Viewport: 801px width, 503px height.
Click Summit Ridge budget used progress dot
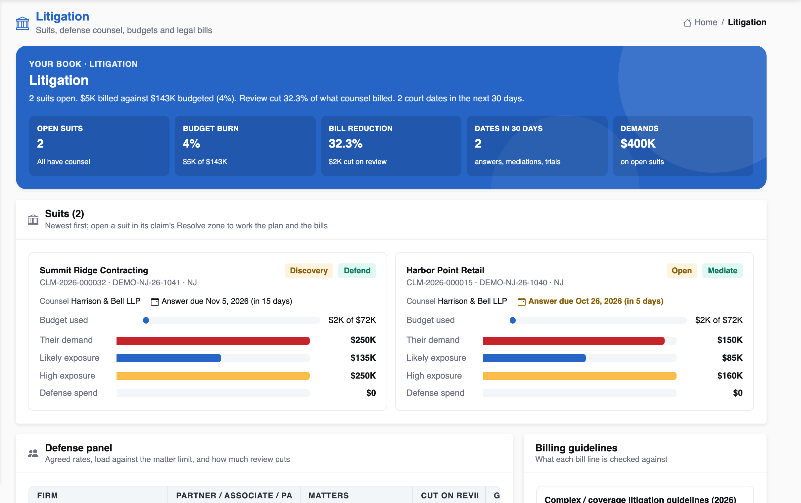click(146, 320)
